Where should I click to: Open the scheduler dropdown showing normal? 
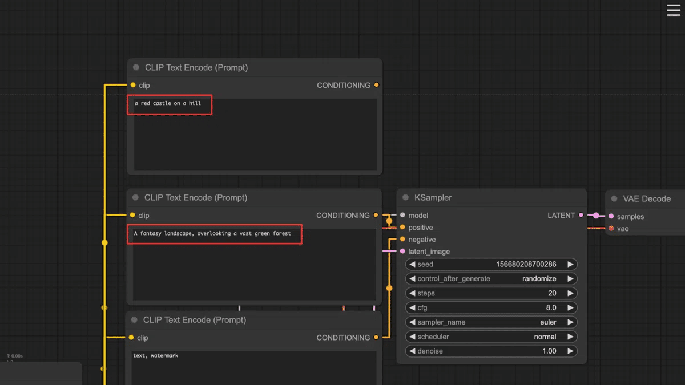491,337
